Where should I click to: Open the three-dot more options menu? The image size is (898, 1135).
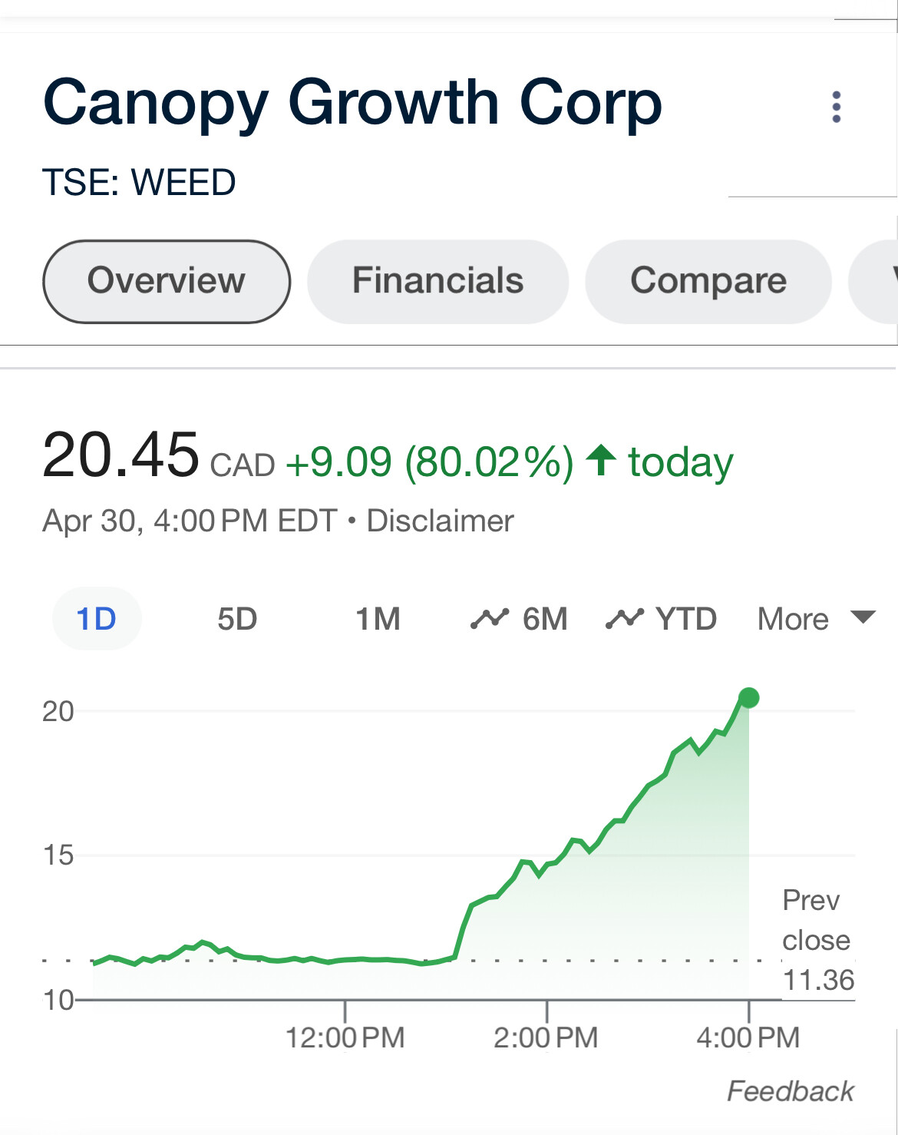pos(837,107)
